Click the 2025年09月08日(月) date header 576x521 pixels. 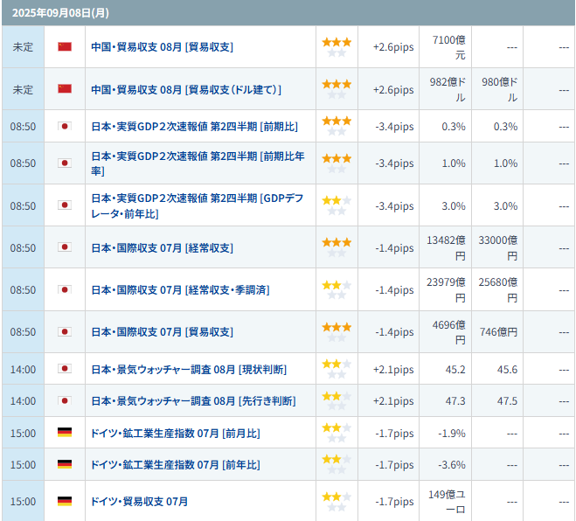click(288, 13)
